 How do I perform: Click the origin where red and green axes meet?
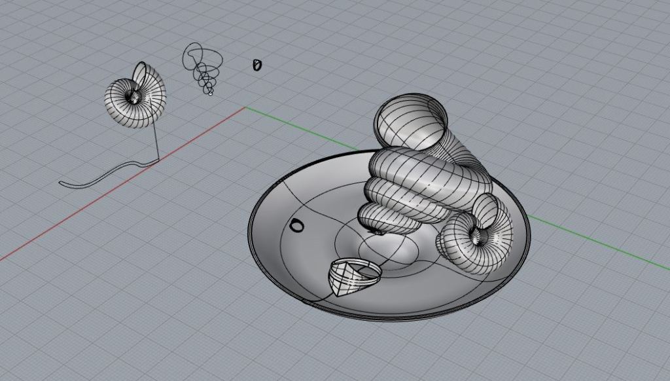pyautogui.click(x=245, y=107)
